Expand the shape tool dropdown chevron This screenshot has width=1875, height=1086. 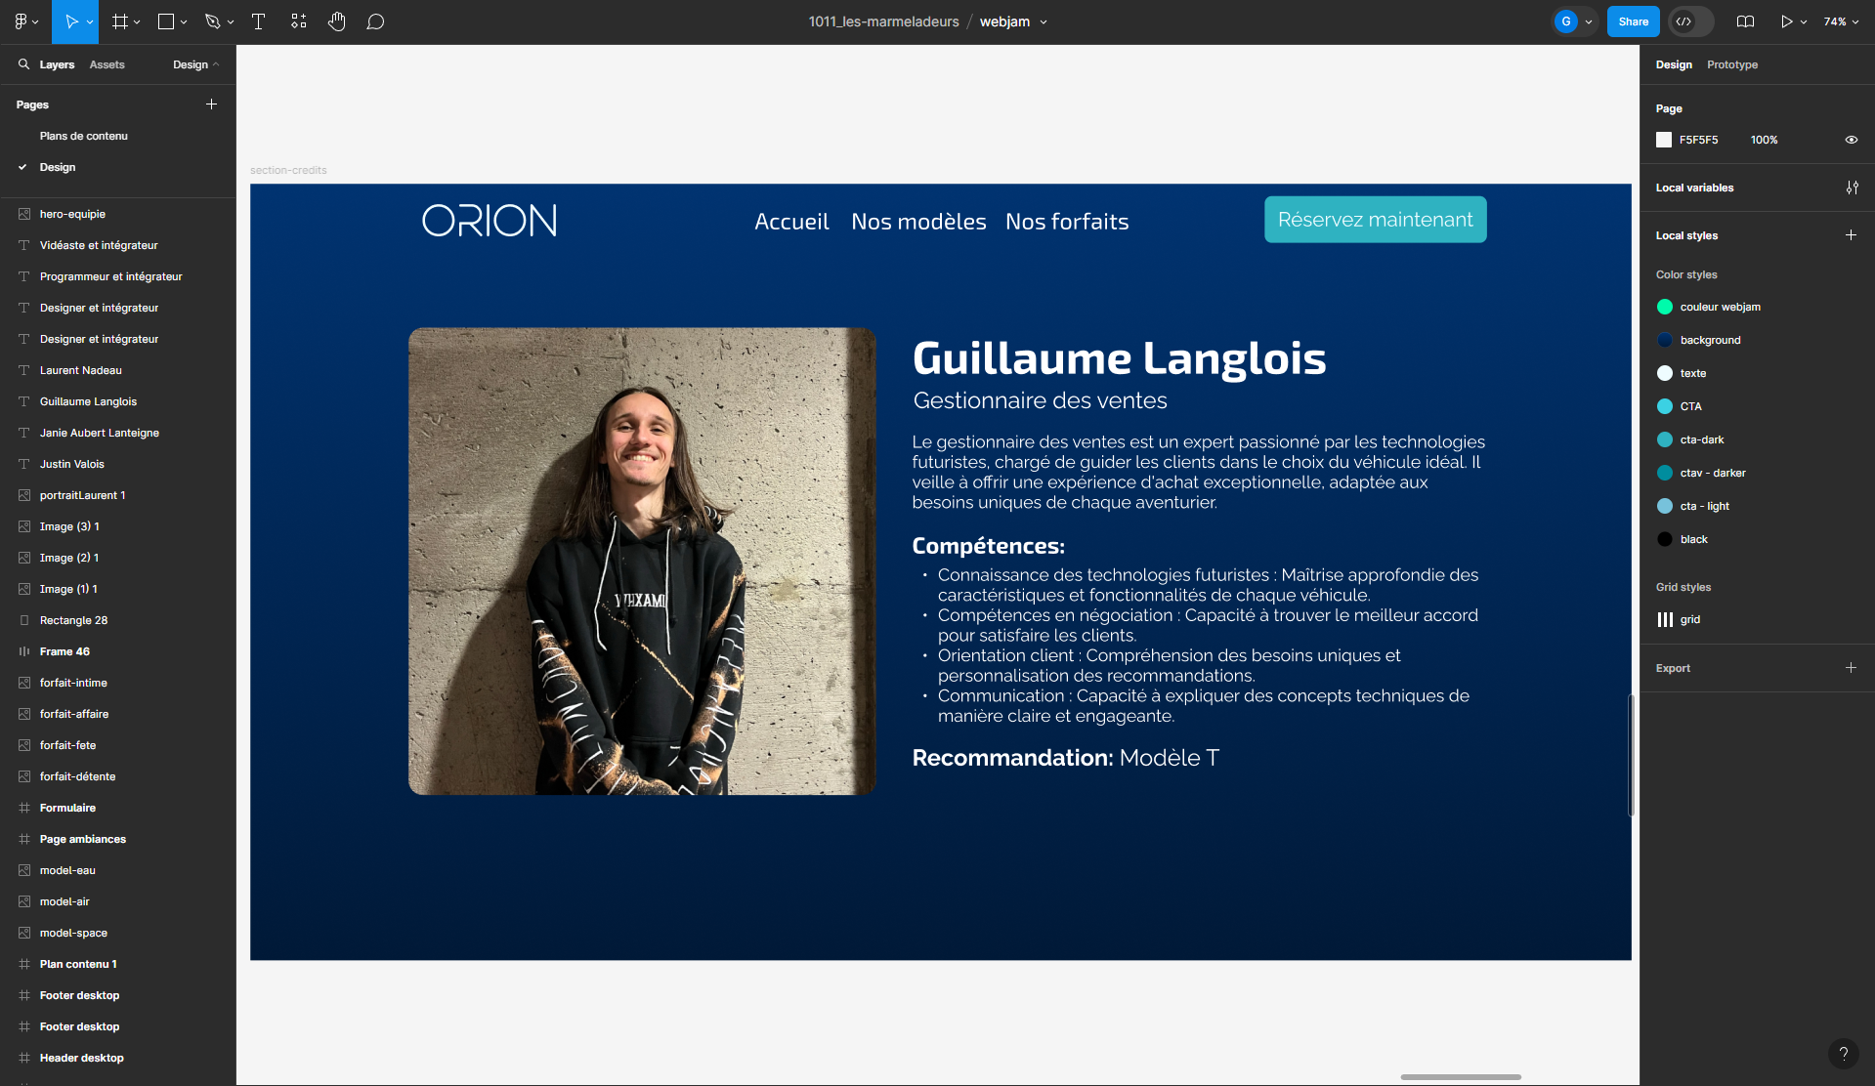coord(183,21)
